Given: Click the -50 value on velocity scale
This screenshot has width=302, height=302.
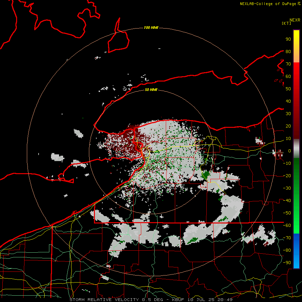Looking at the screenshot, I should point(287,213).
